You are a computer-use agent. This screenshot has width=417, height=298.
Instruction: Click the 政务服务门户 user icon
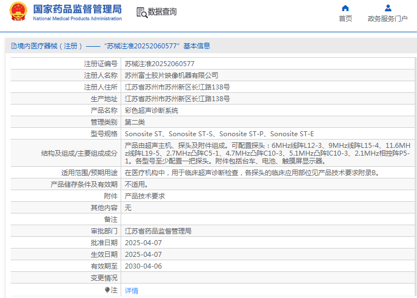click(x=388, y=8)
